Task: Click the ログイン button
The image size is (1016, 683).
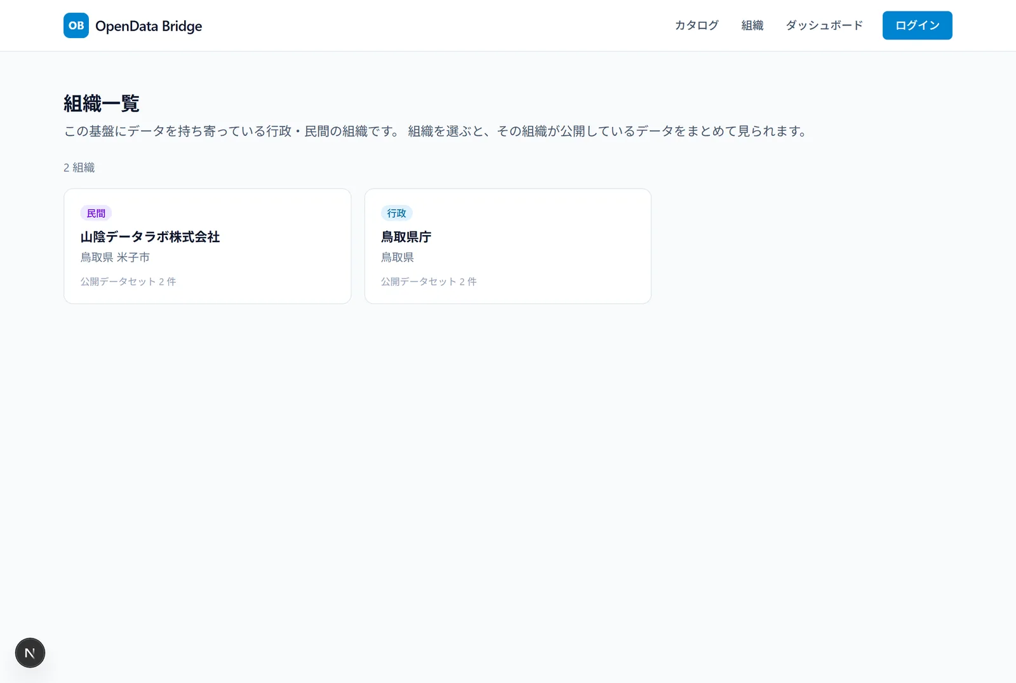Action: click(918, 25)
